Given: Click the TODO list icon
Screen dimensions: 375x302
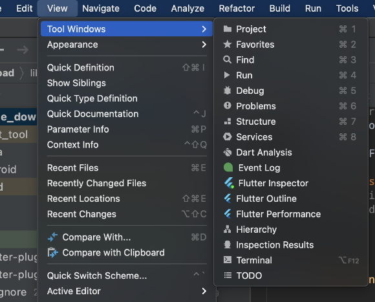Looking at the screenshot, I should 228,275.
